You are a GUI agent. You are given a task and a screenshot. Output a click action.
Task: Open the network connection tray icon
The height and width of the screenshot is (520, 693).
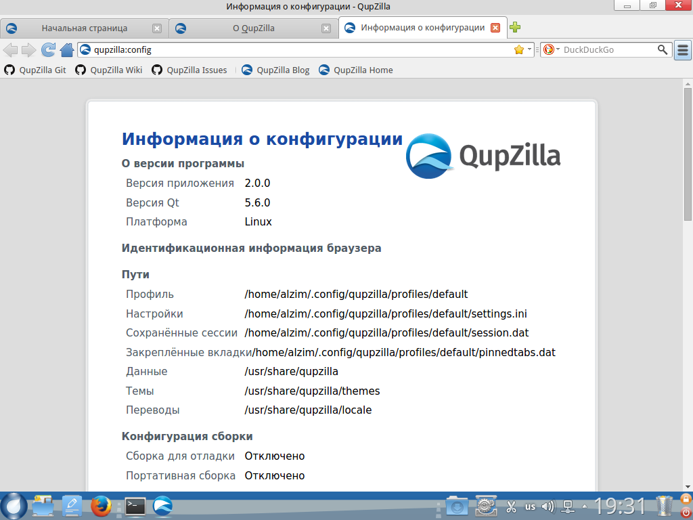click(x=568, y=506)
